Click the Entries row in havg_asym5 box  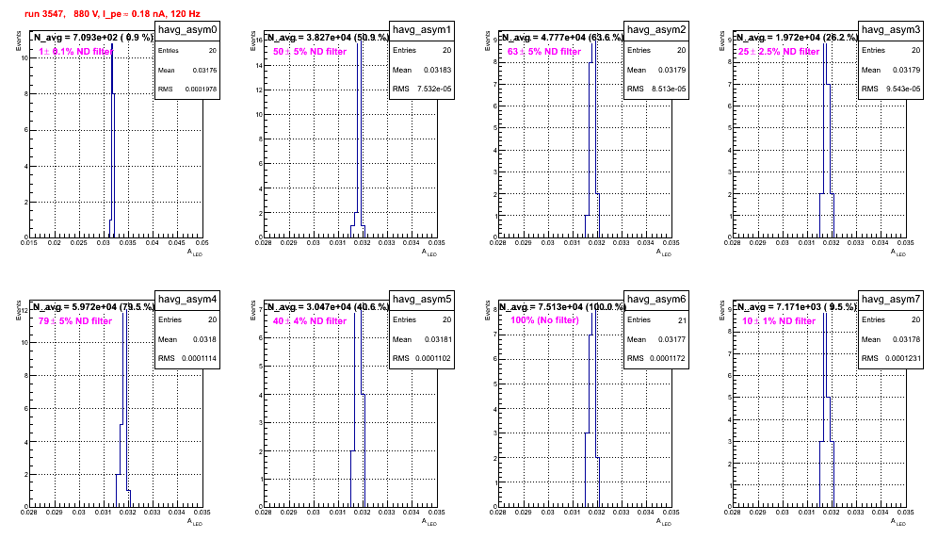(x=422, y=320)
